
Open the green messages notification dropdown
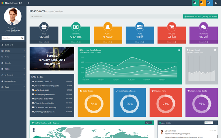pos(195,3)
